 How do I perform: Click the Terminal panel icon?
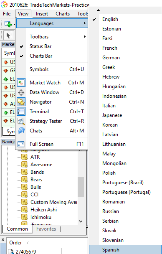coord(21,112)
